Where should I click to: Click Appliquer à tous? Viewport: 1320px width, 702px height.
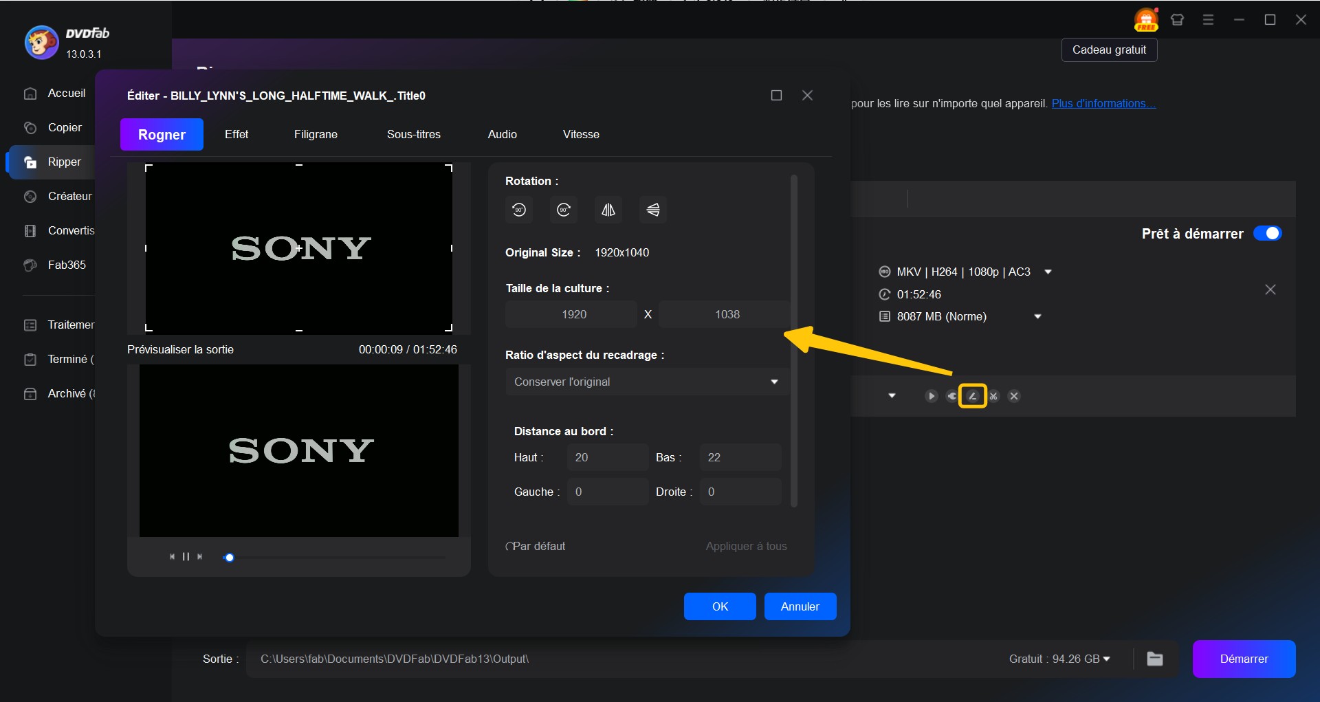point(746,546)
